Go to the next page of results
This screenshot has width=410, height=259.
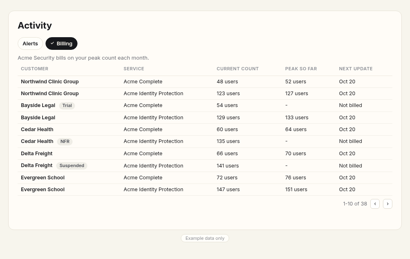click(x=387, y=204)
